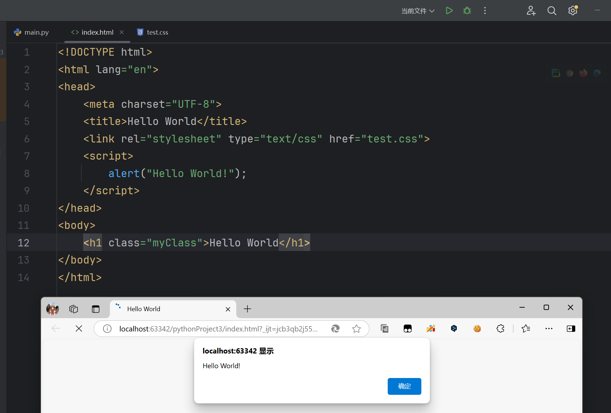611x413 pixels.
Task: Toggle the browser vertical tabs button
Action: coord(96,309)
